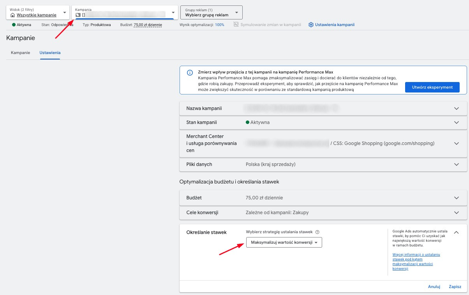Click the Typ: Produktowa text

97,25
